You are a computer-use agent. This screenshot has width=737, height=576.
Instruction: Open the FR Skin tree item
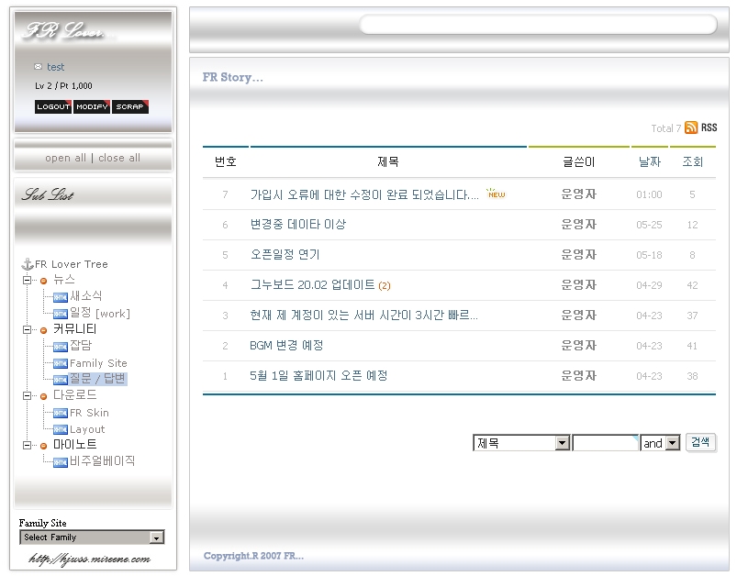(x=89, y=413)
